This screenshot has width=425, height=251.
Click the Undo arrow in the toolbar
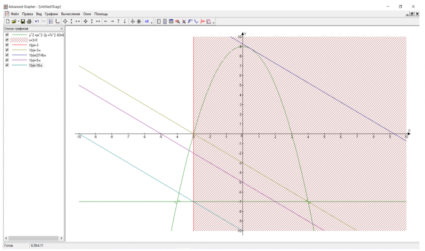coord(37,21)
